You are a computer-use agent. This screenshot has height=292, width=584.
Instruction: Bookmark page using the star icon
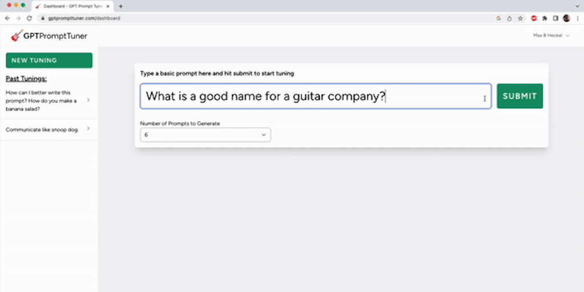coord(520,18)
